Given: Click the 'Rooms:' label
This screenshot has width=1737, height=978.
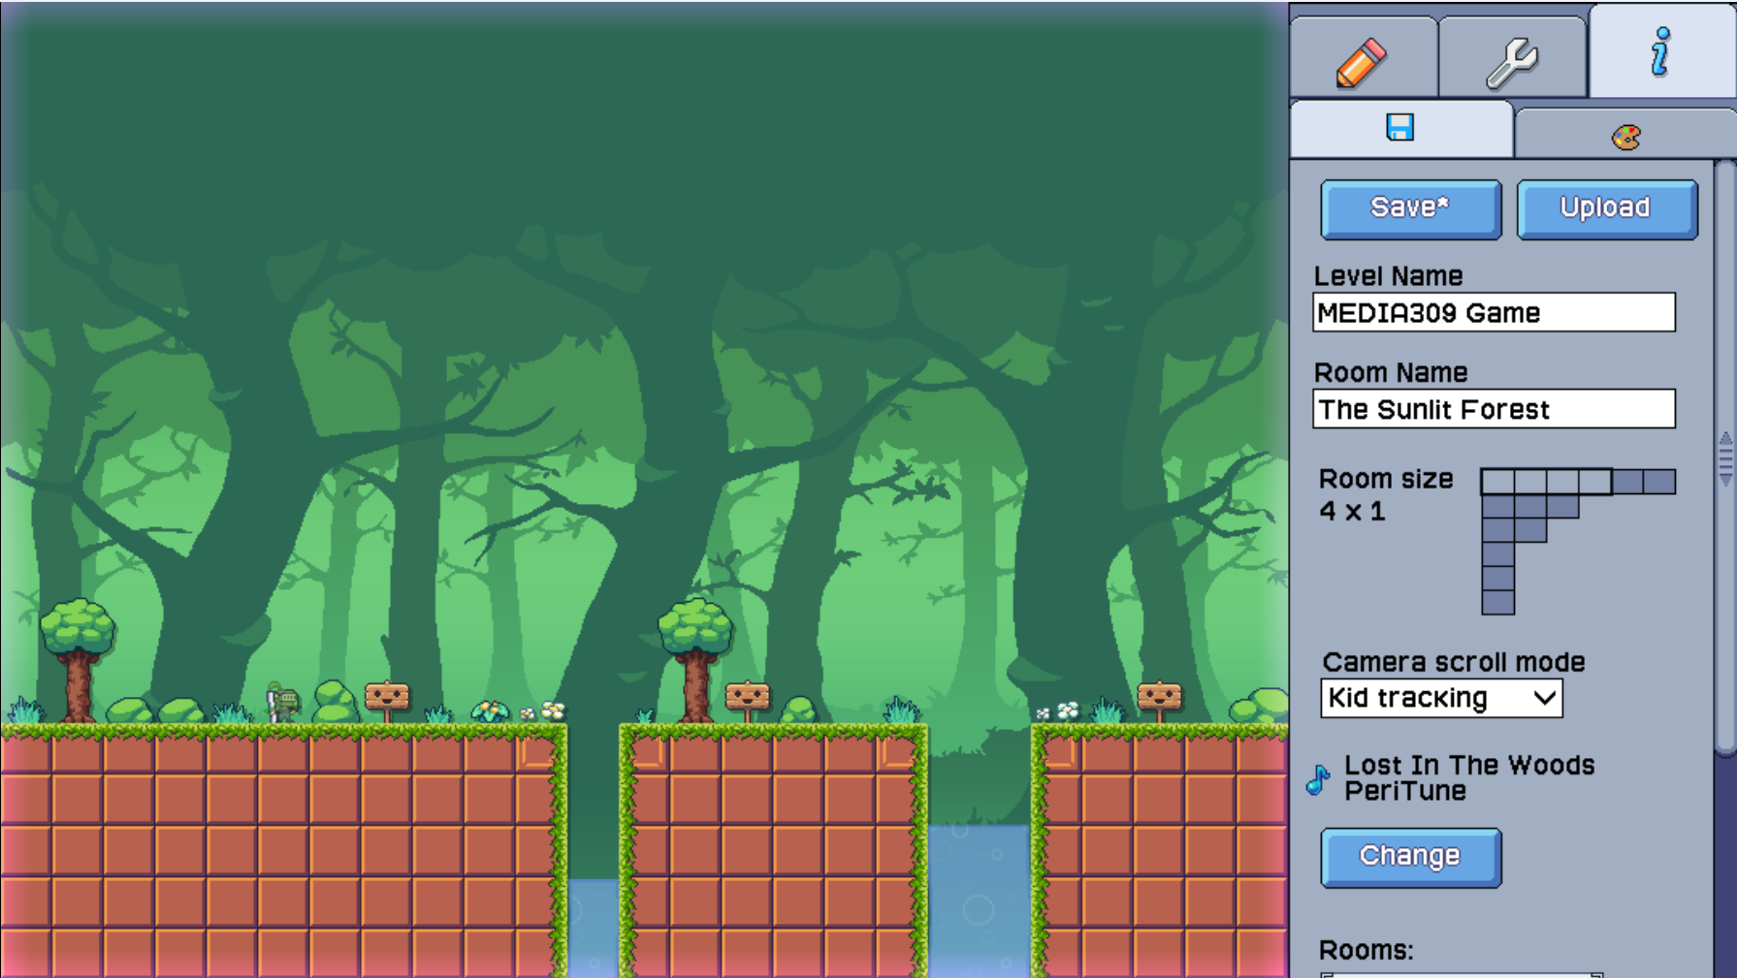Looking at the screenshot, I should (1367, 950).
